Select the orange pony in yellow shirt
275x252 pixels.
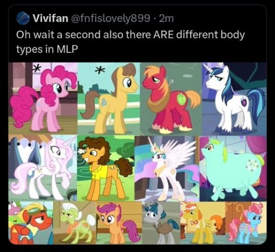point(106,168)
